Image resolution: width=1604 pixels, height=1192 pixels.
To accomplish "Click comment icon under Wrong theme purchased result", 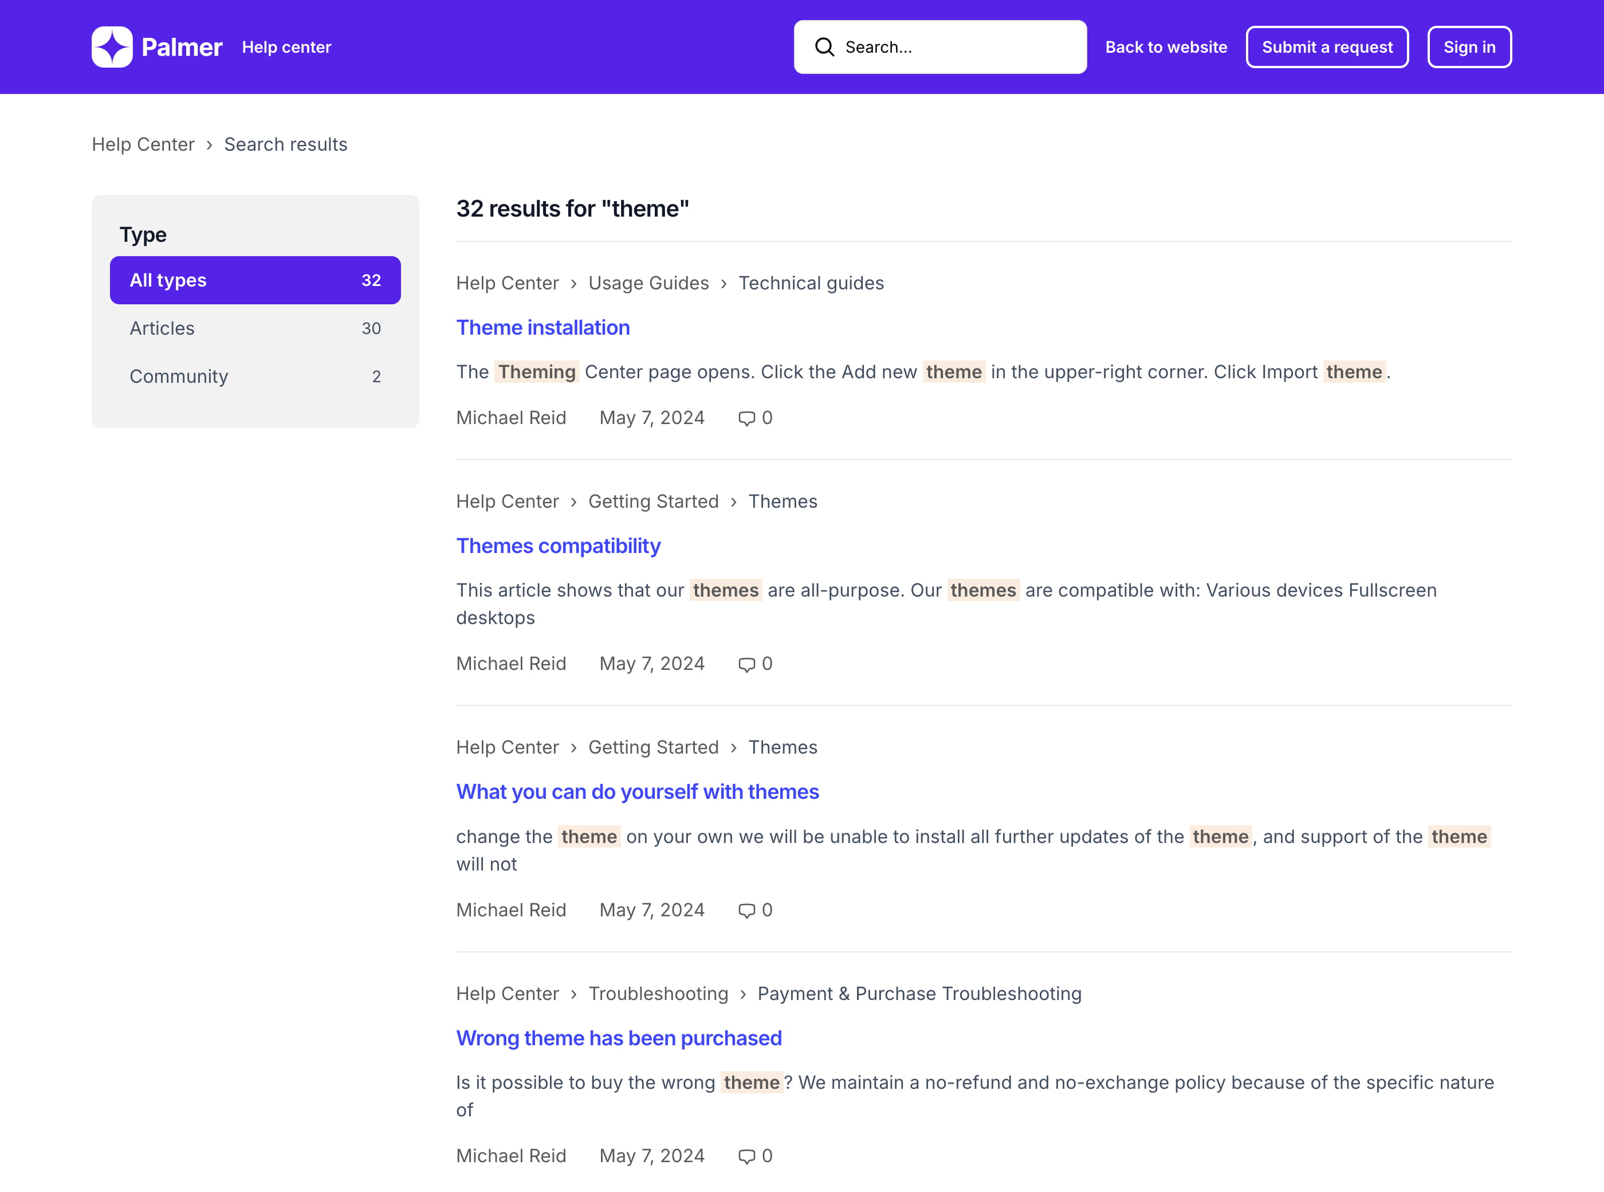I will point(746,1156).
